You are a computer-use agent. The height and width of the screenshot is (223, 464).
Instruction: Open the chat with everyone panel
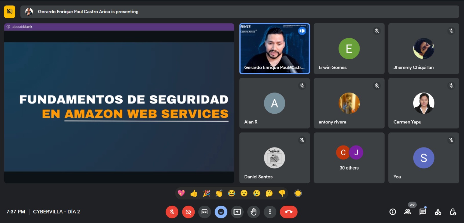click(423, 212)
